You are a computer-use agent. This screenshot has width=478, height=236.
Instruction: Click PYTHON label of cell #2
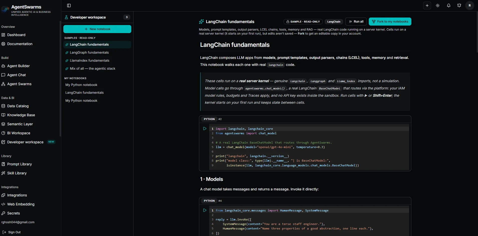point(209,119)
